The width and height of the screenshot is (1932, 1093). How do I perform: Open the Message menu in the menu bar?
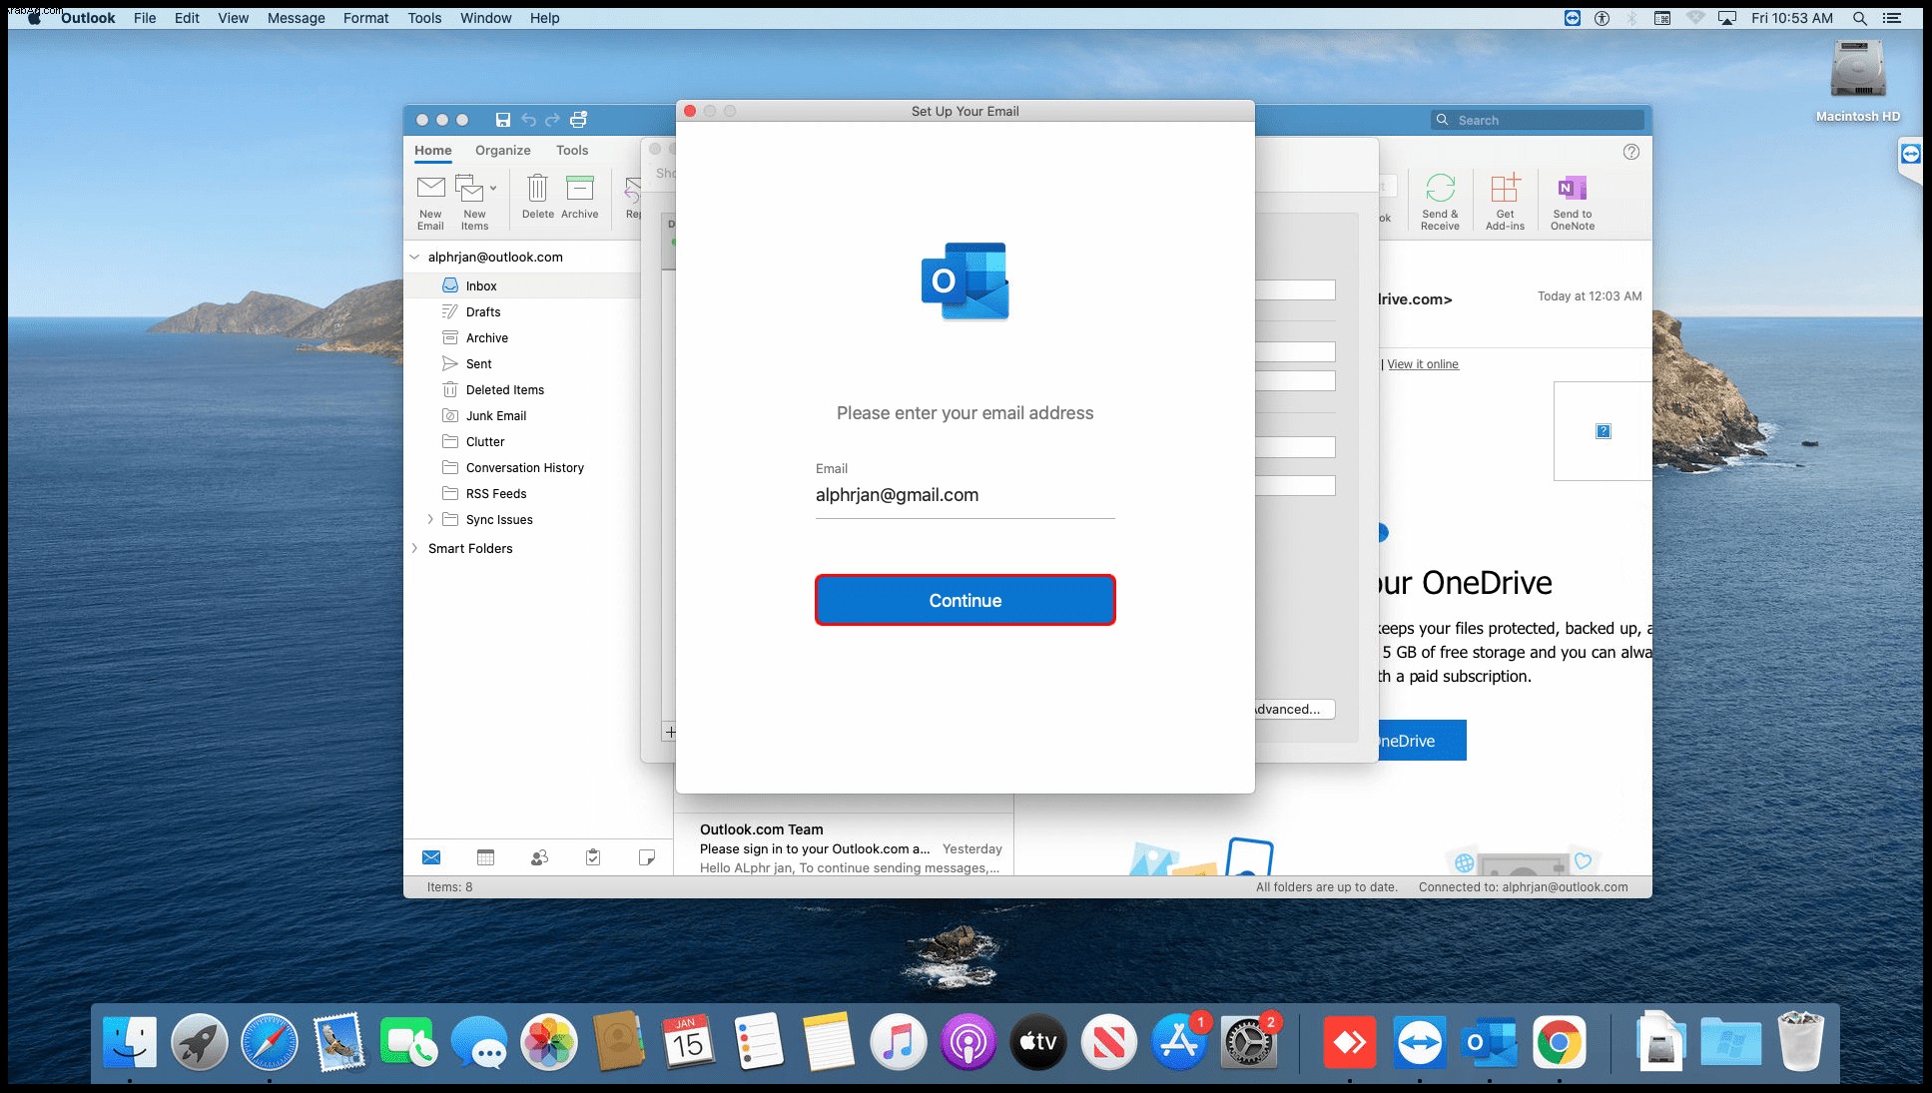tap(297, 18)
